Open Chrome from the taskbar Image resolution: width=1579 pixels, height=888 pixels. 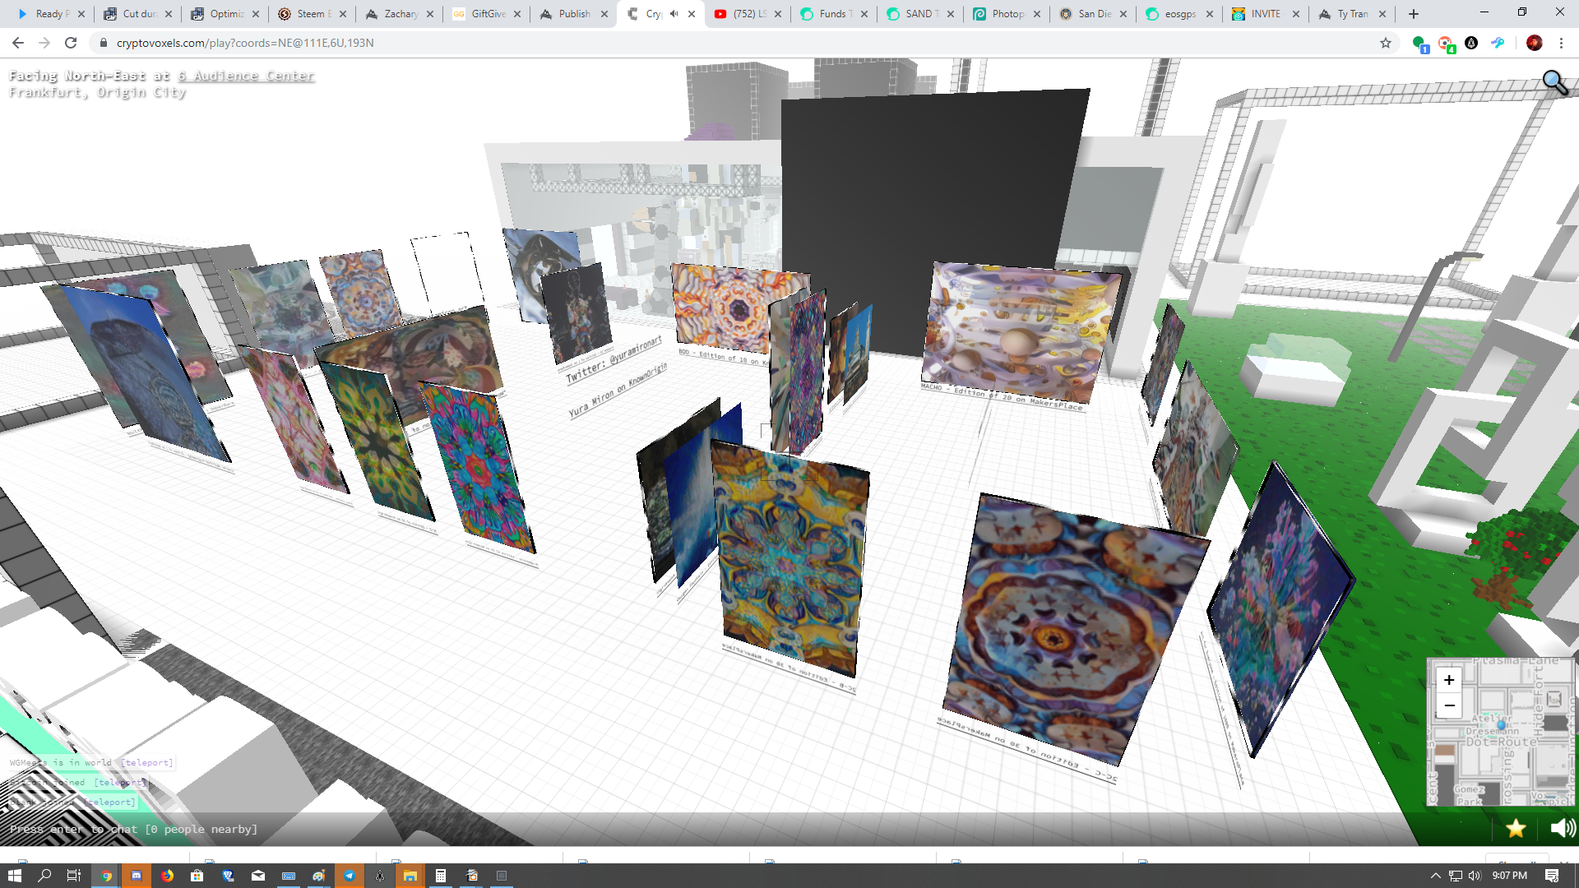(x=106, y=876)
